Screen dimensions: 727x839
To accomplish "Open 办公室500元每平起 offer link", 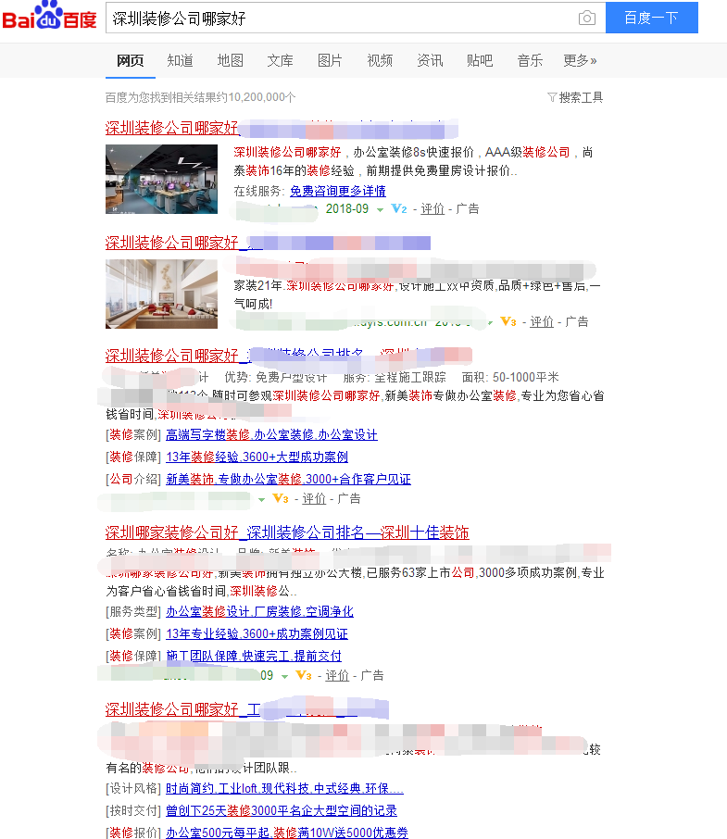I will 287,833.
